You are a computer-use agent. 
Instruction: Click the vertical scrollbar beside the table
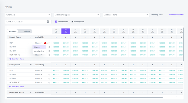[183, 44]
